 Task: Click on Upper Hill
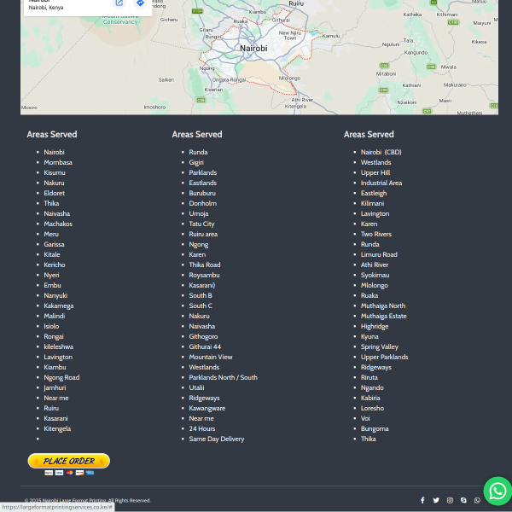pos(375,172)
